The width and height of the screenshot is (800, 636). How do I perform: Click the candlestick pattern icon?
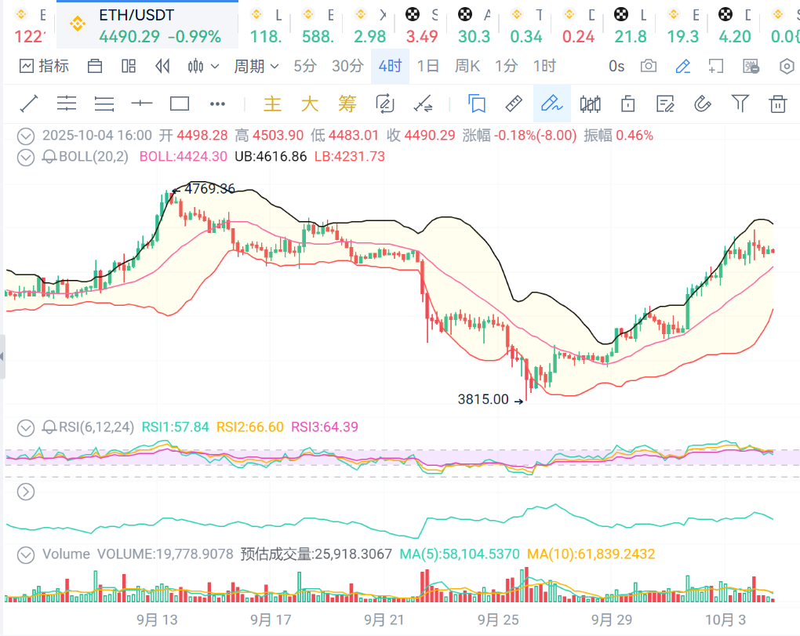point(591,104)
